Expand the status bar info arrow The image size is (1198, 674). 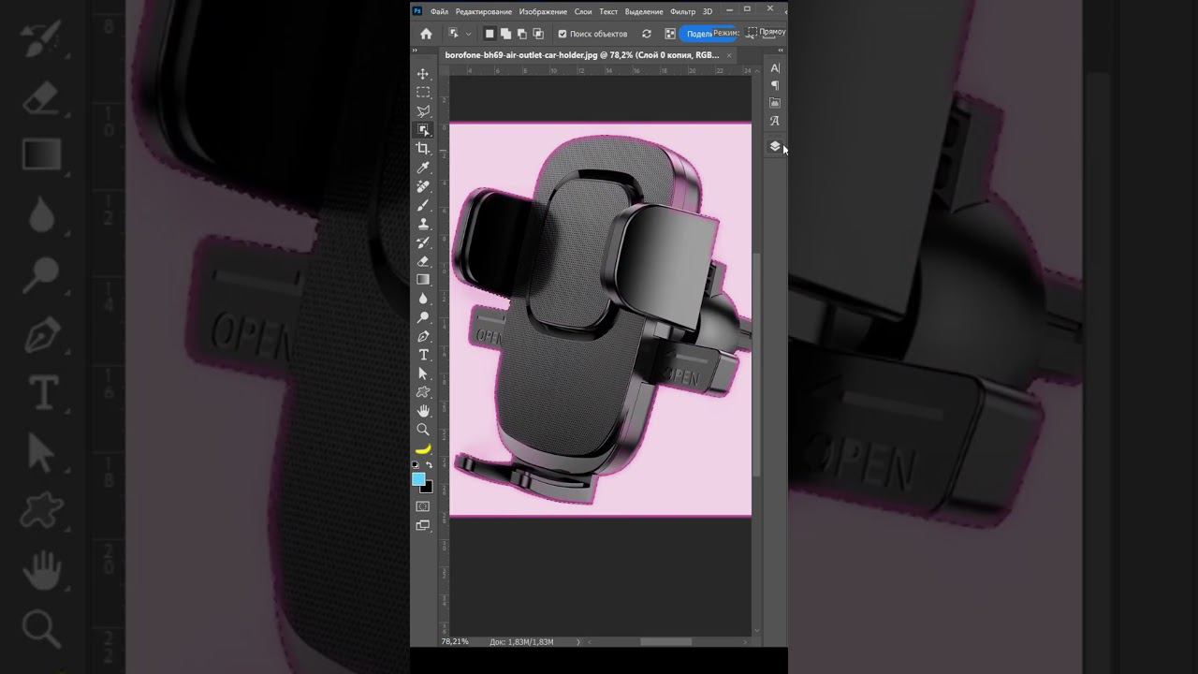click(578, 642)
